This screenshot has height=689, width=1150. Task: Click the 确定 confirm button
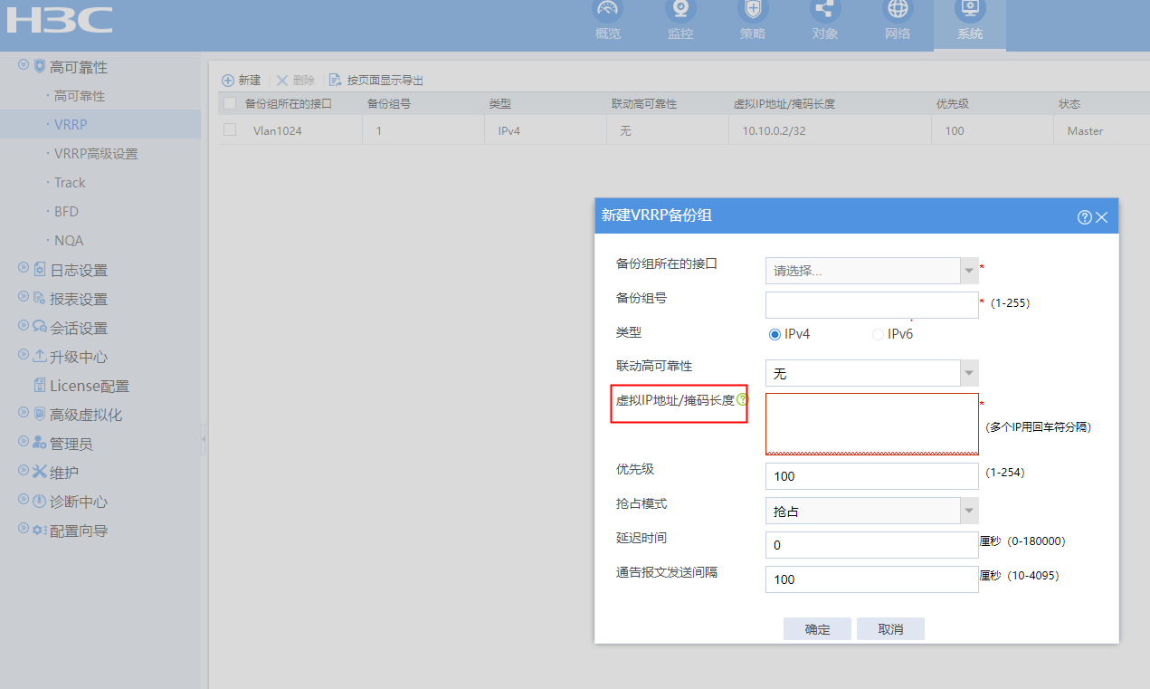pyautogui.click(x=817, y=629)
